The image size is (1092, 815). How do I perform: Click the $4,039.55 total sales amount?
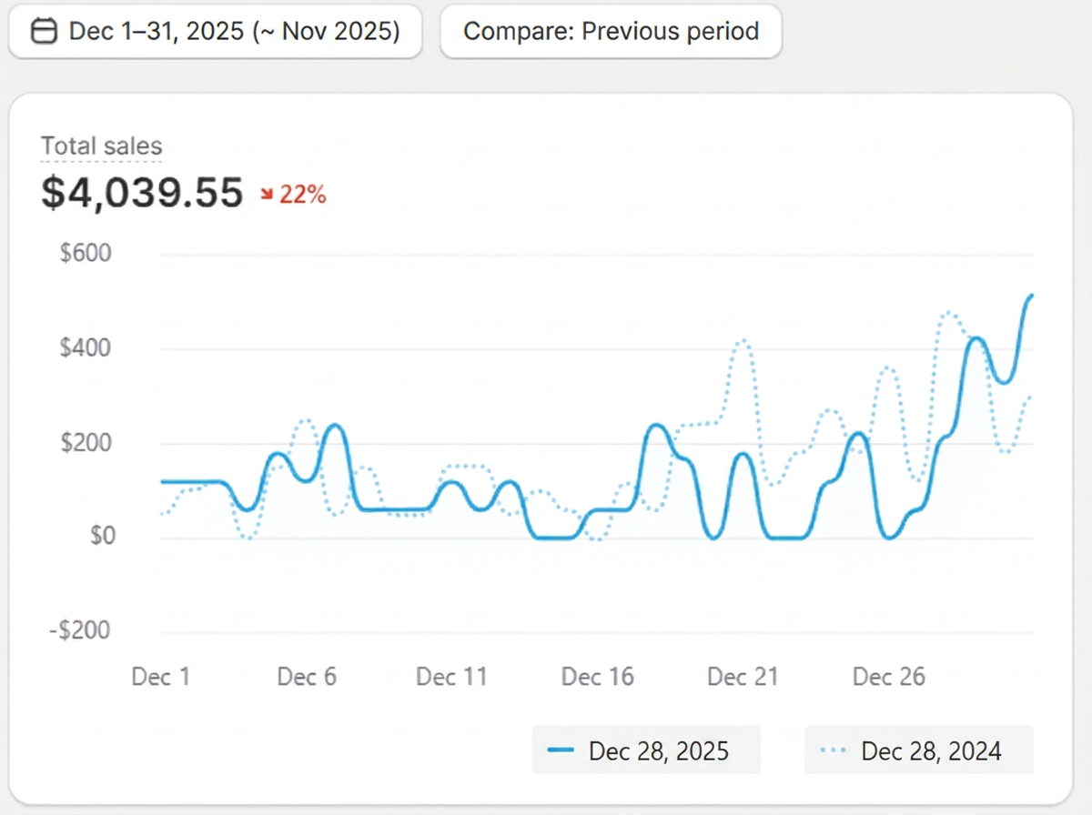coord(142,193)
